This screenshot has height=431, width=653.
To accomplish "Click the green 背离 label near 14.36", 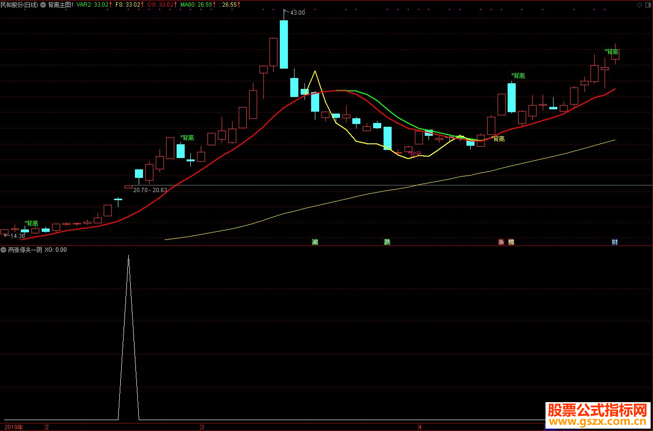I will tap(32, 223).
